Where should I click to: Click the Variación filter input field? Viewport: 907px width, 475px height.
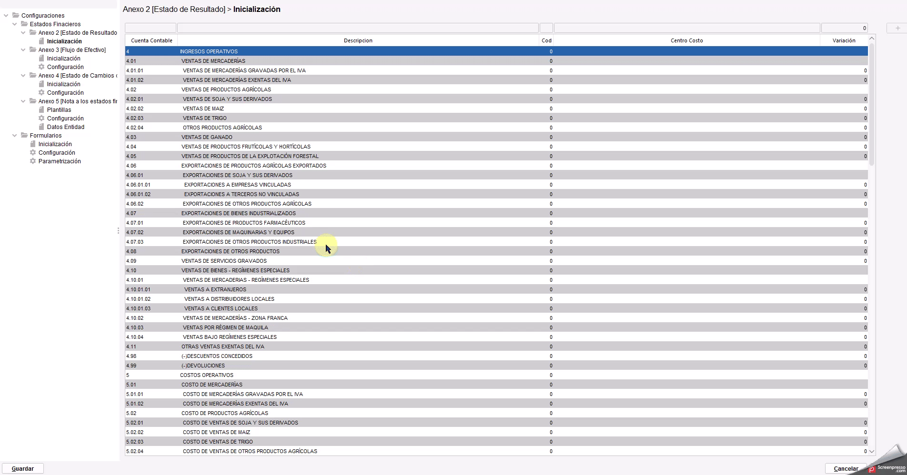pos(844,28)
